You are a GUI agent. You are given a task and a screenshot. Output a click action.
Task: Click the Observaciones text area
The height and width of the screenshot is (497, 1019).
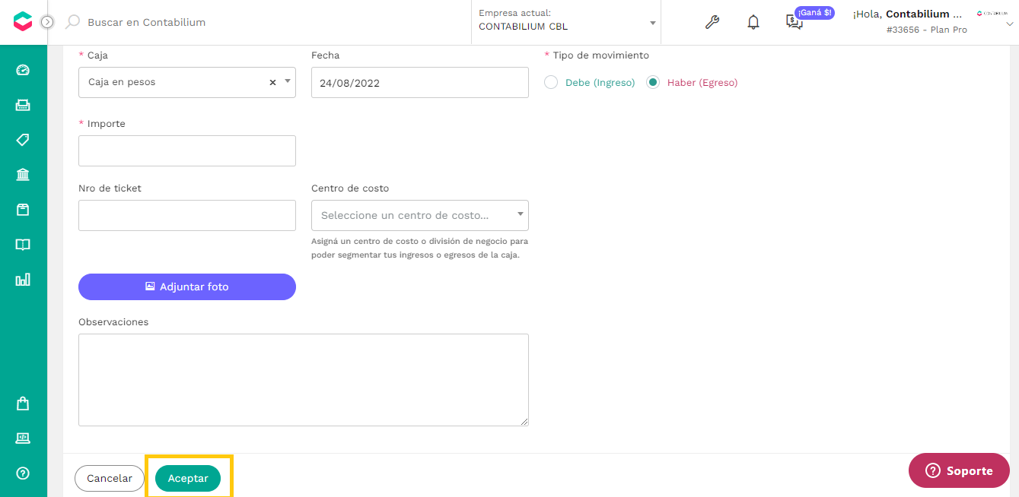[x=304, y=380]
